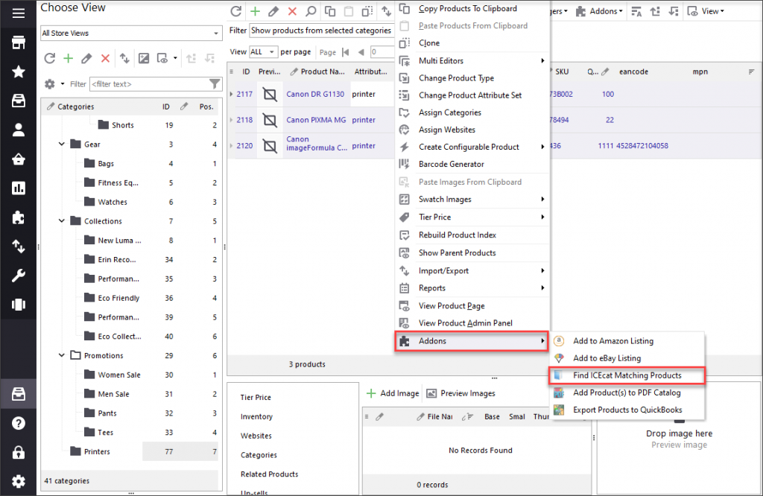The width and height of the screenshot is (763, 496).
Task: Choose Barcode Generator from context menu
Action: click(451, 164)
